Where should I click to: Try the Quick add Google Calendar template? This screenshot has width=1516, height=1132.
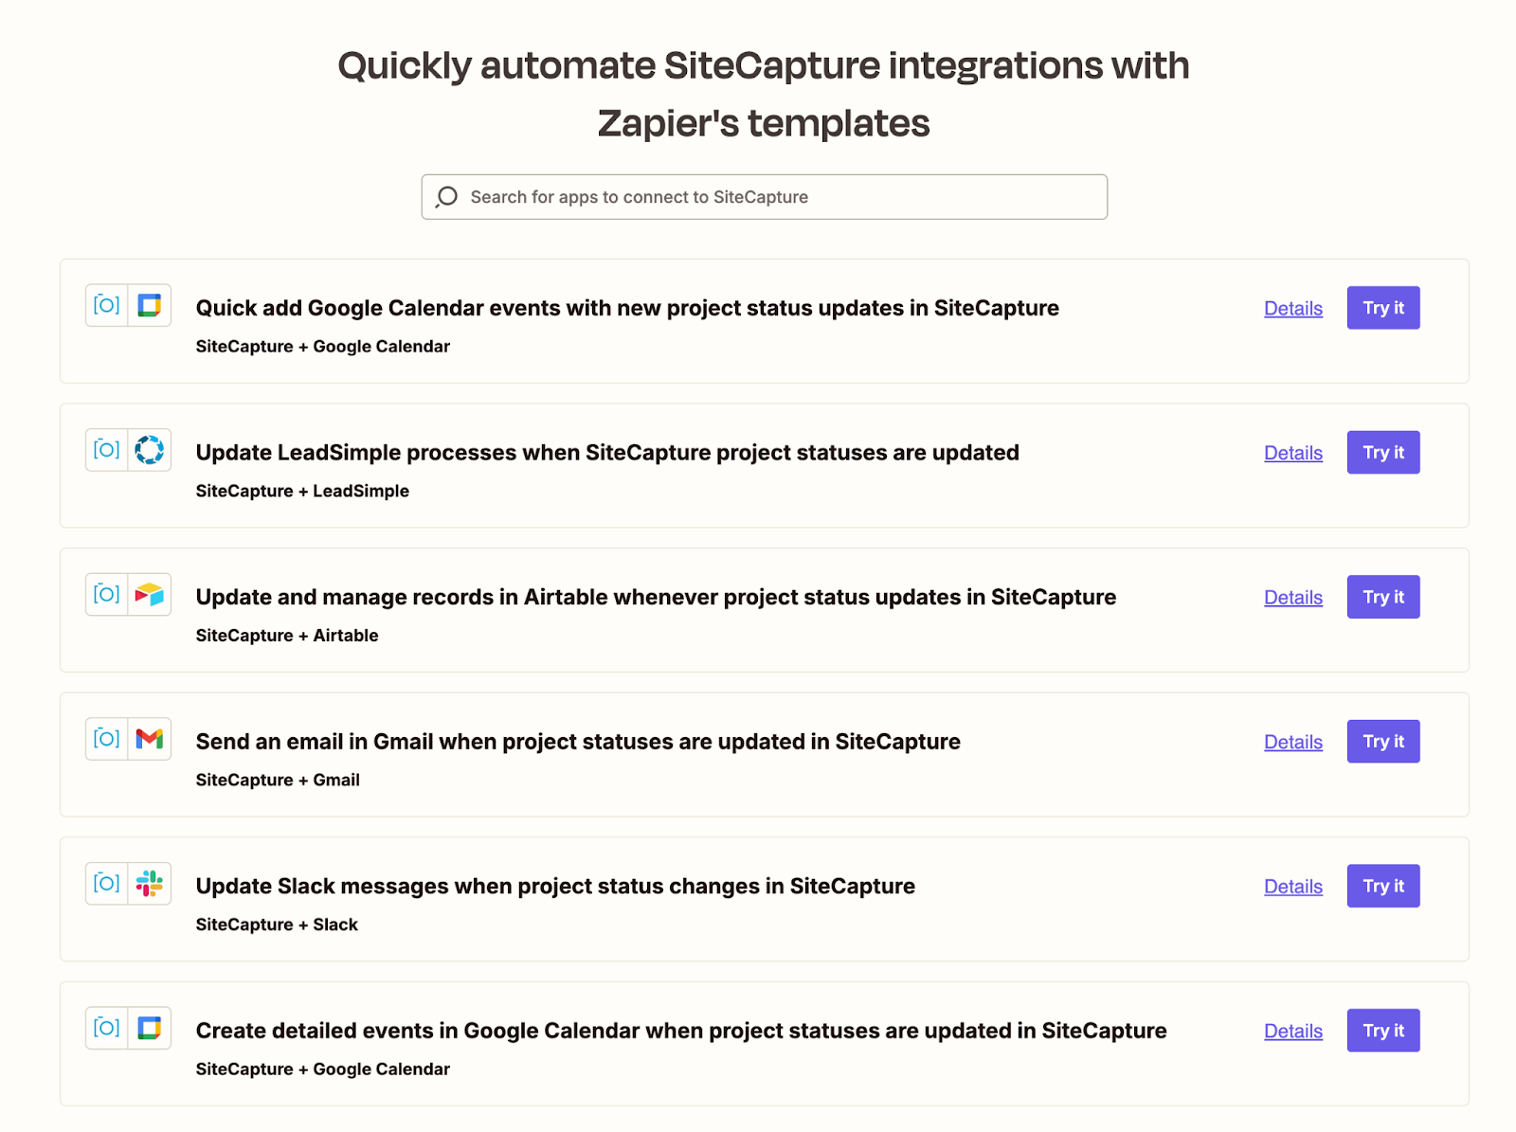[x=1382, y=308]
